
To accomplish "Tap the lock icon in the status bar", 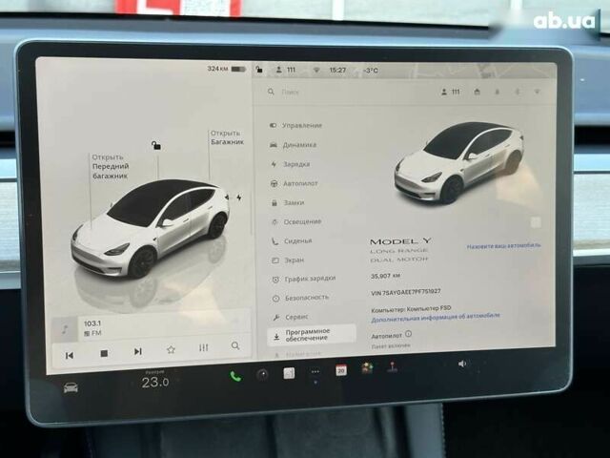I will (259, 70).
